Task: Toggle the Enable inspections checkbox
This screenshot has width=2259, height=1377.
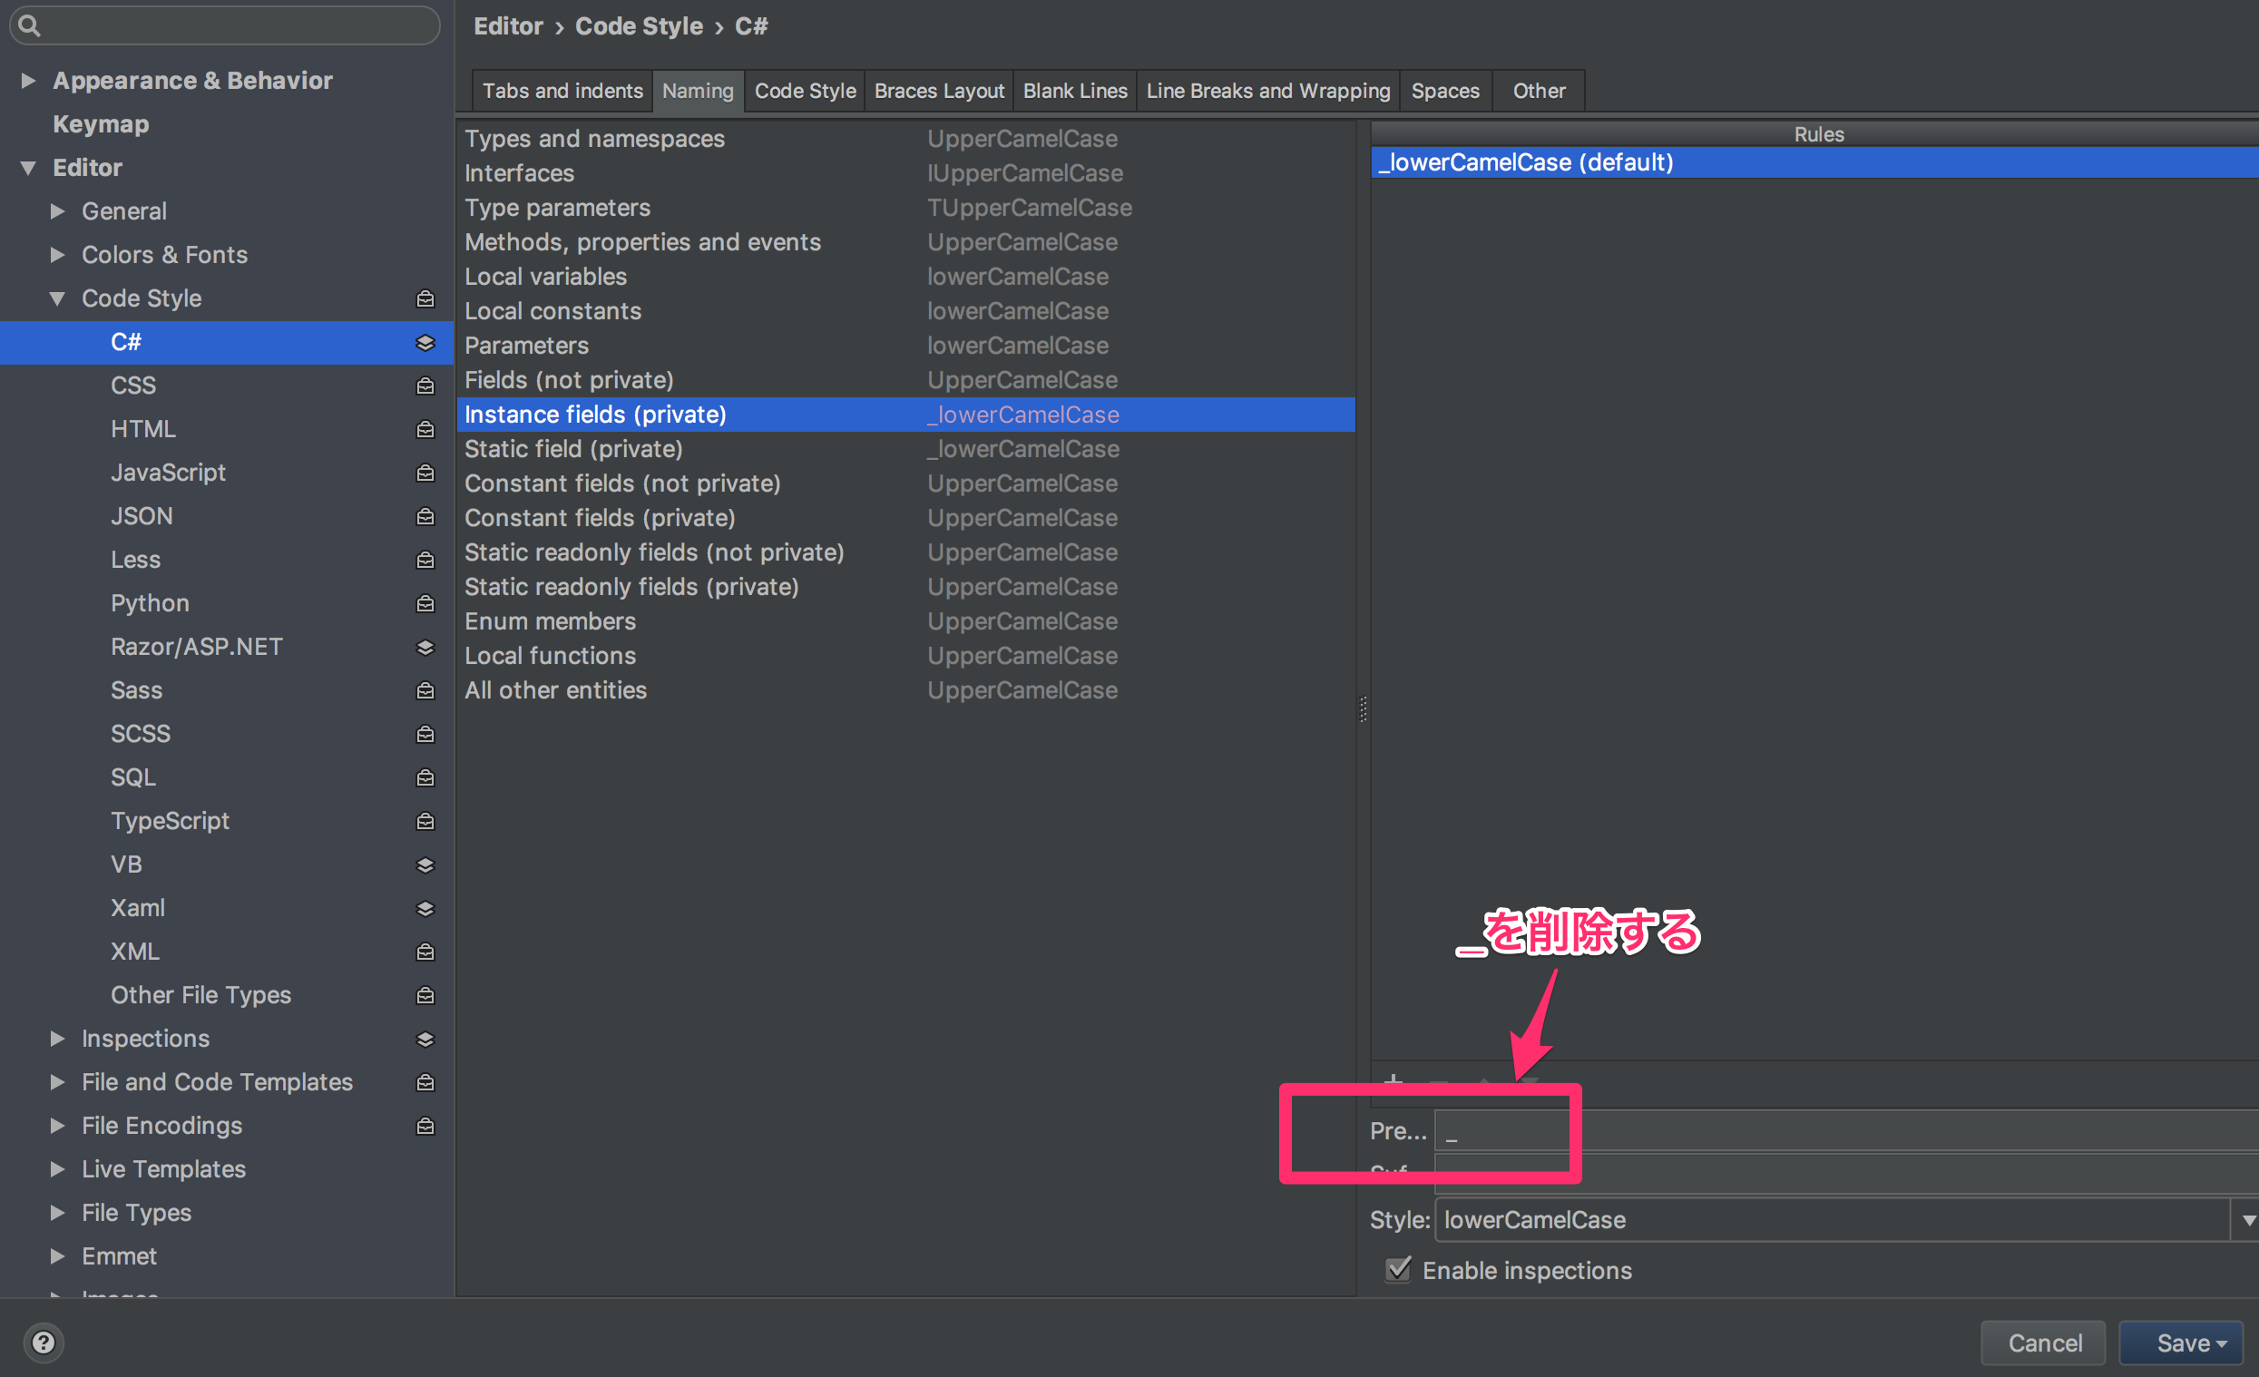Action: [1398, 1270]
